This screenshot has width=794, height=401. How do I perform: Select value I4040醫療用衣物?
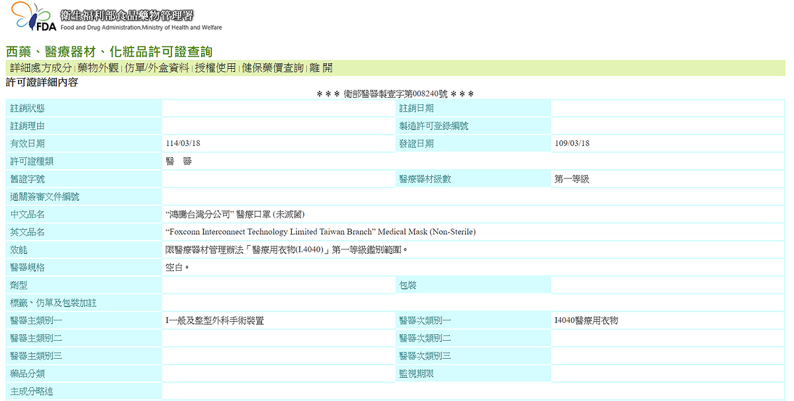[x=586, y=320]
